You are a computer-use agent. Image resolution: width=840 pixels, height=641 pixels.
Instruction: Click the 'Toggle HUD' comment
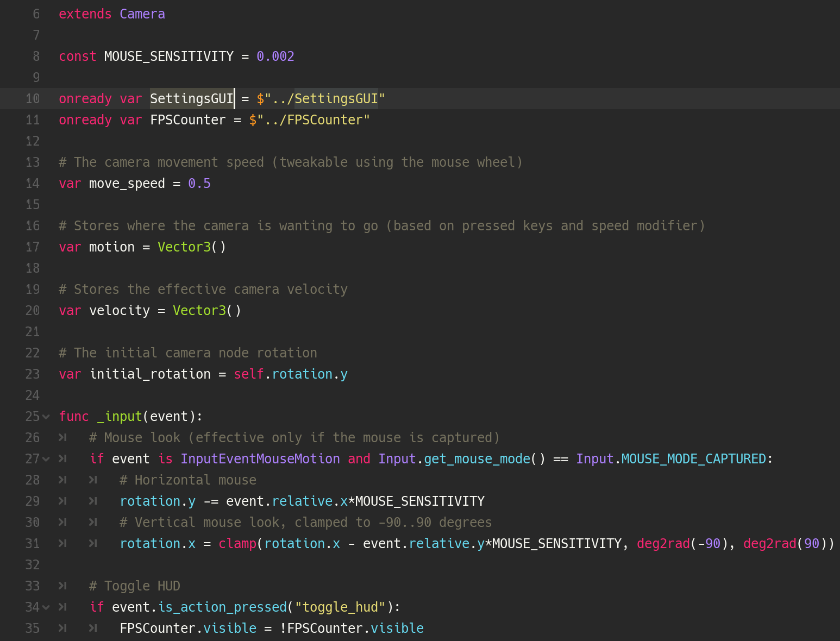click(x=135, y=586)
